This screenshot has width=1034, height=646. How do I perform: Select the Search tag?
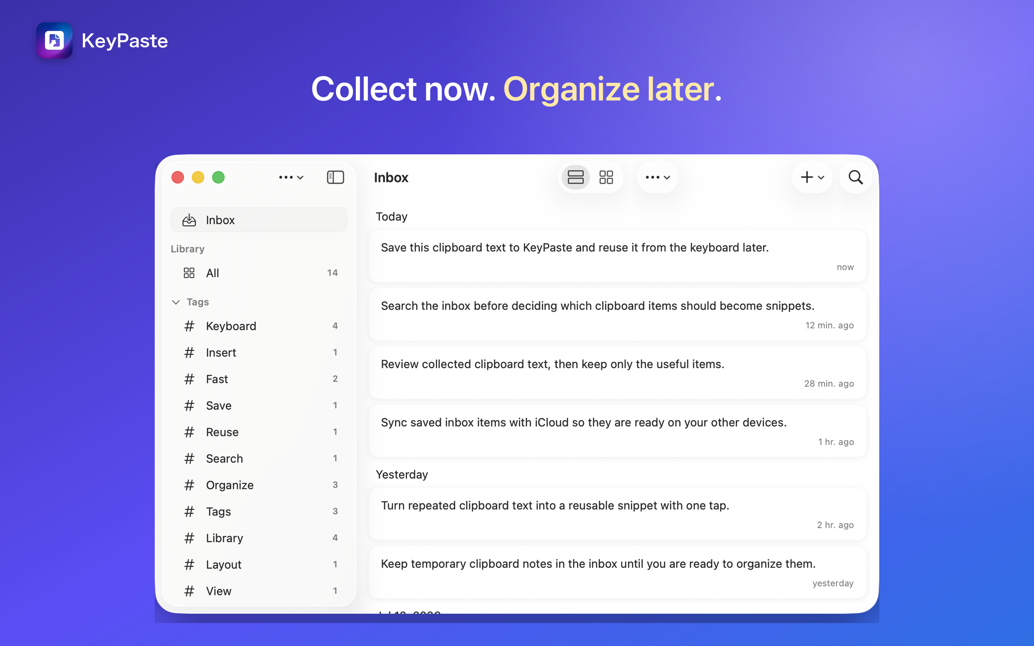coord(259,458)
